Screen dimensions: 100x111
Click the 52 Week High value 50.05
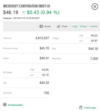tap(45, 70)
